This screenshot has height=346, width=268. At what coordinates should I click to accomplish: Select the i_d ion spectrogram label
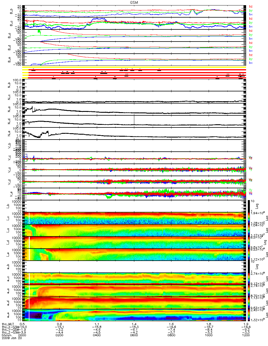tap(8, 242)
